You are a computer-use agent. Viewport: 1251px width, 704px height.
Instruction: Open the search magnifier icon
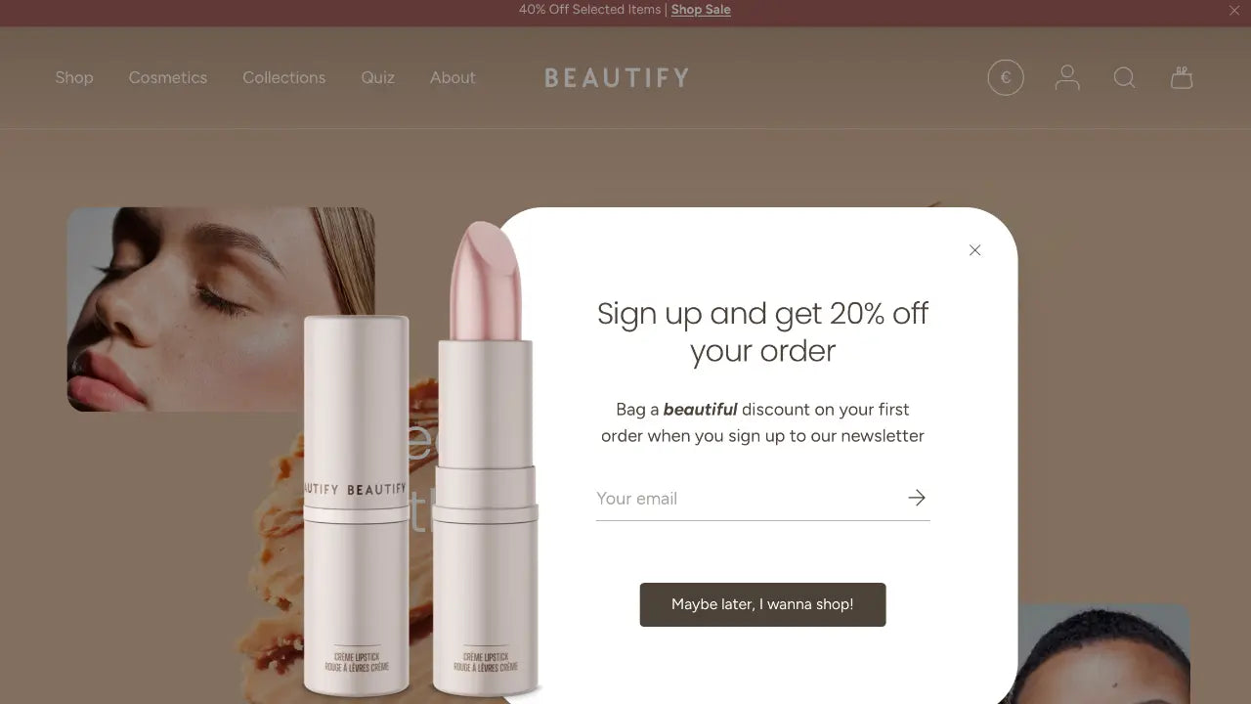[x=1125, y=77]
